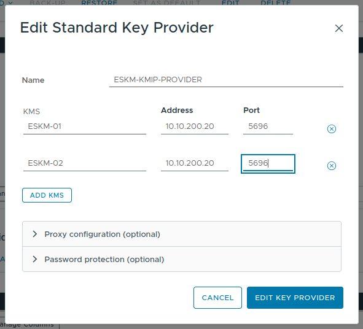Select EDIT in the background toolbar
The image size is (363, 329).
[x=230, y=3]
